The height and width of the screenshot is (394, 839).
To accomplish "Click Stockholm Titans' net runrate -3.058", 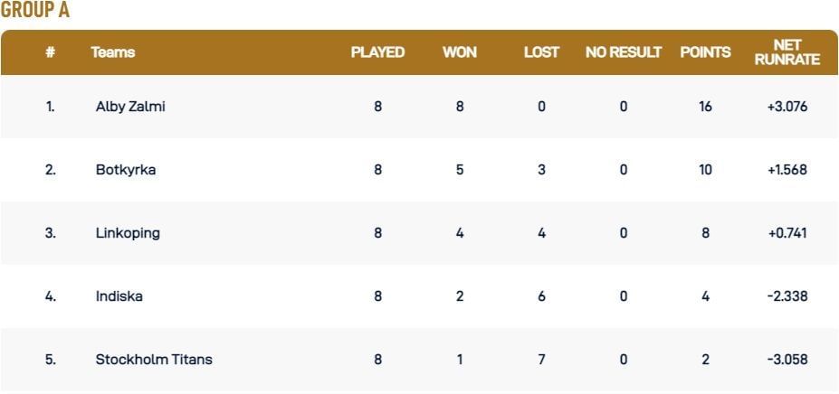I will [x=787, y=360].
